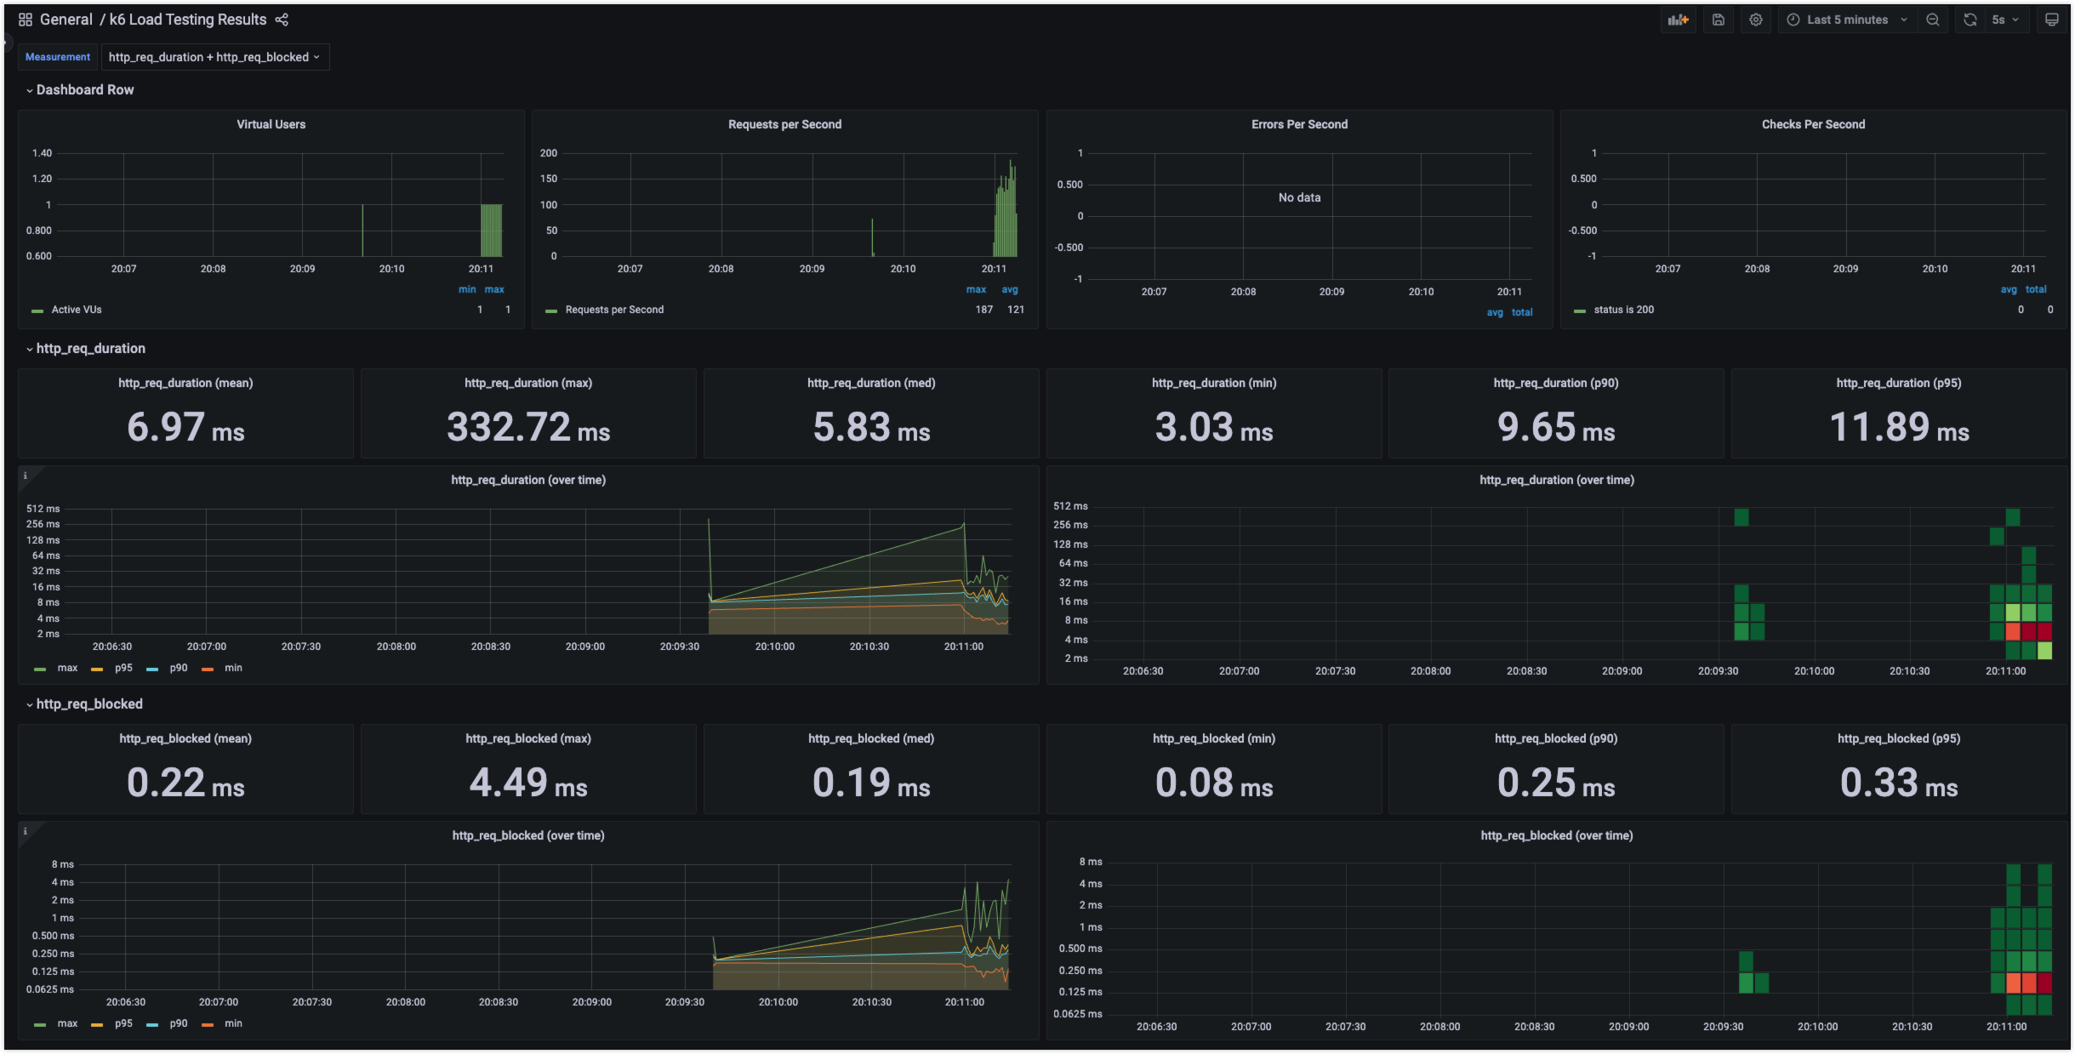Click the max color swatch in http_req_blocked legend
The image size is (2075, 1054).
click(40, 1024)
